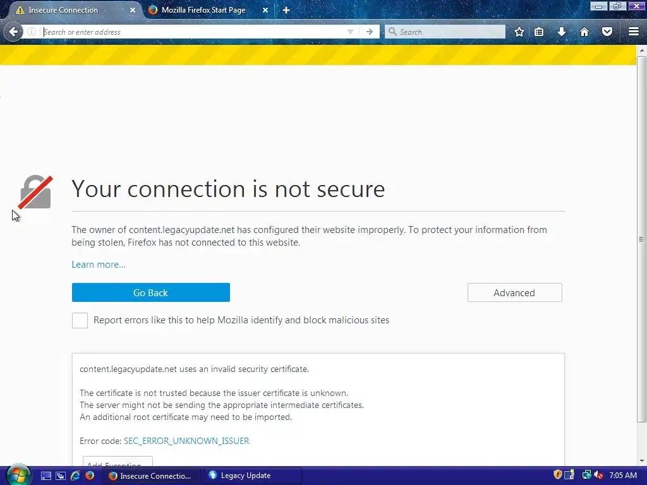Switch to Legacy Update taskbar window
647x485 pixels.
click(x=251, y=476)
